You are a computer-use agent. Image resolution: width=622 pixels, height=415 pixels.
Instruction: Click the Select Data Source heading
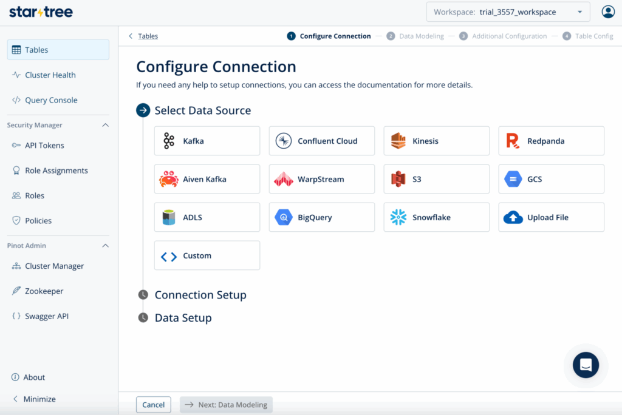coord(203,110)
